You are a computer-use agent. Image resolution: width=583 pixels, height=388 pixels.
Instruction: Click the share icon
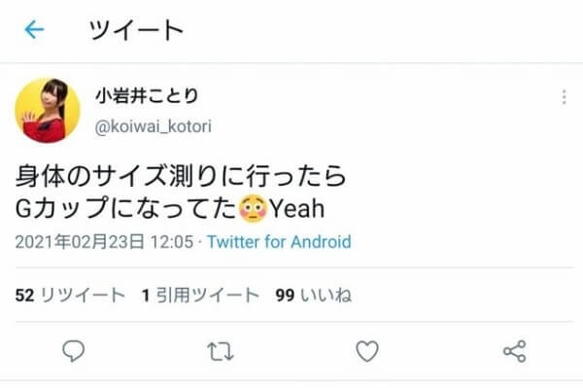click(x=515, y=351)
